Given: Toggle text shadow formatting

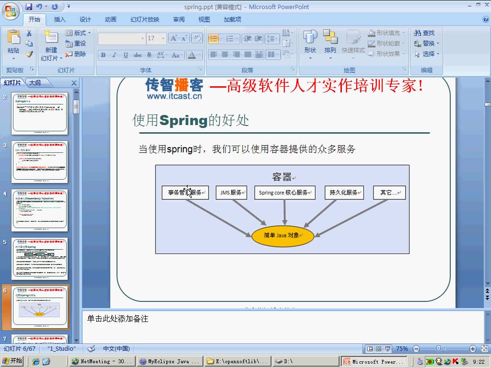Looking at the screenshot, I should pos(149,55).
